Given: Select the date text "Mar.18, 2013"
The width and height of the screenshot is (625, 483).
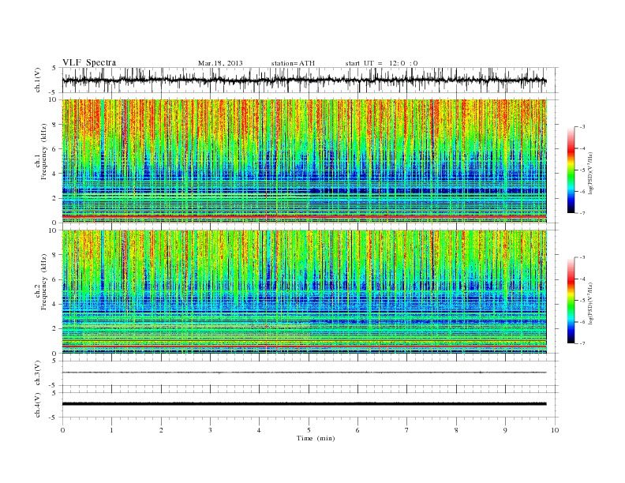Looking at the screenshot, I should 220,63.
